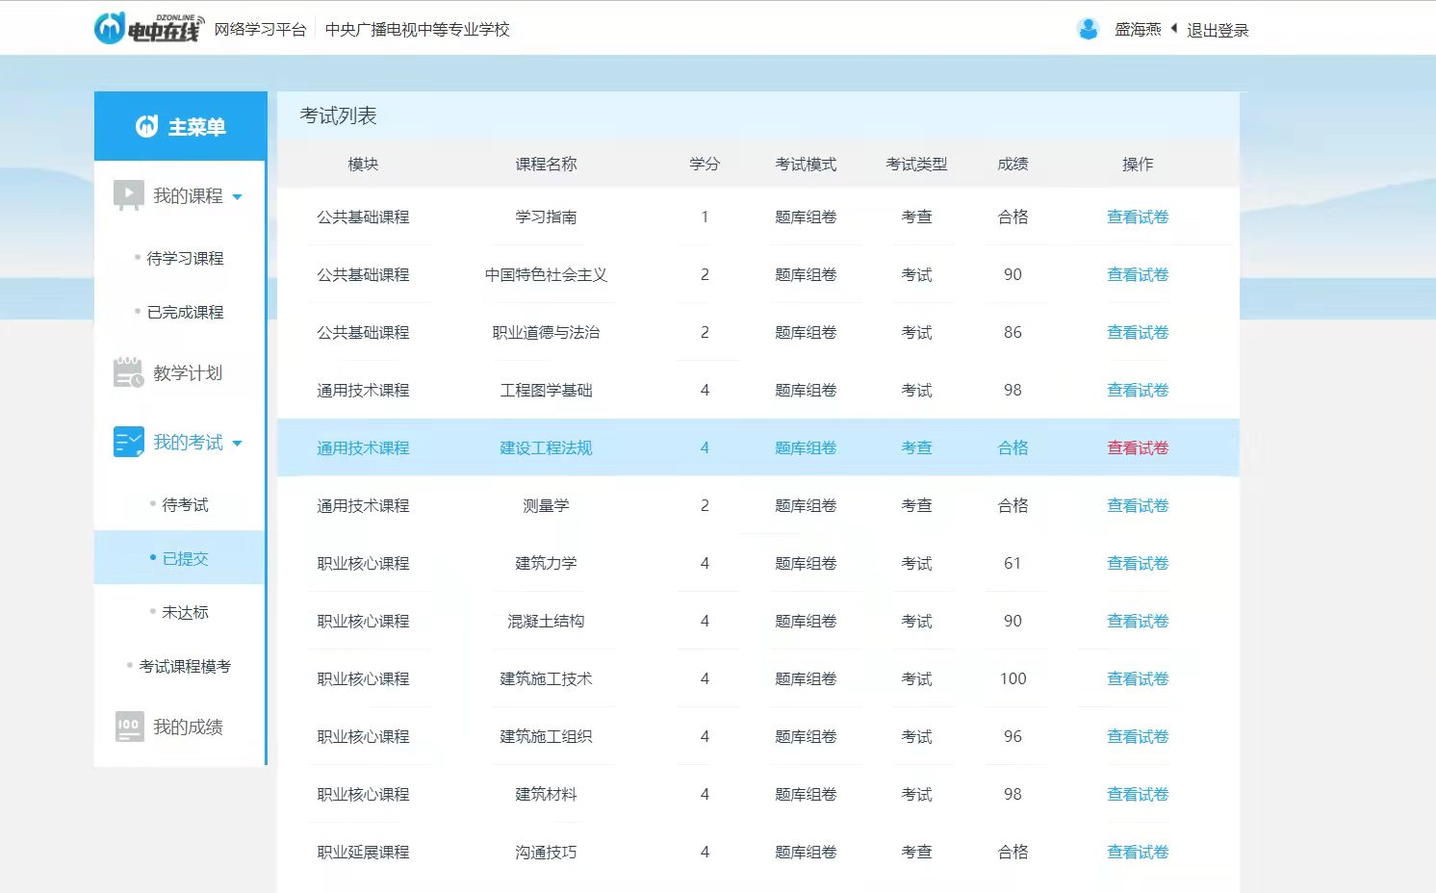View exam paper for 职业道德与法治

[1138, 332]
